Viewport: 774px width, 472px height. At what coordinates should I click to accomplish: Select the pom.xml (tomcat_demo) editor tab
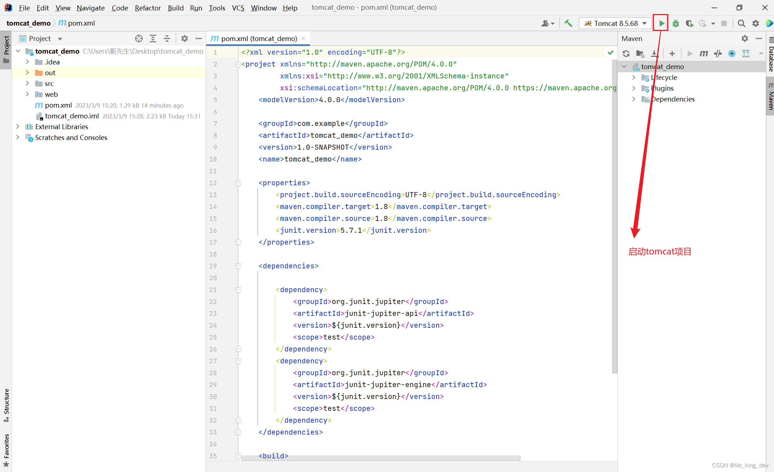pyautogui.click(x=258, y=38)
